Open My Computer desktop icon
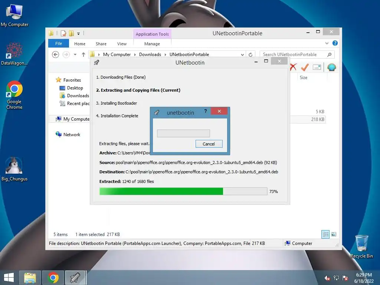The width and height of the screenshot is (380, 285). tap(14, 16)
